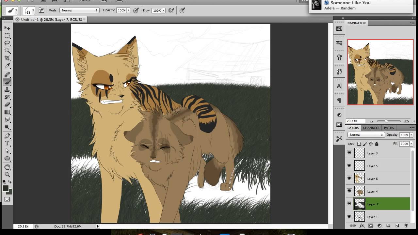Select the Smudge tool
This screenshot has height=235, width=418.
(7, 120)
